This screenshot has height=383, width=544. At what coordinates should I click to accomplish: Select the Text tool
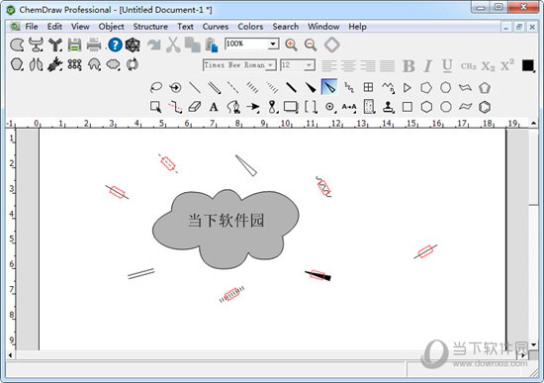click(x=214, y=107)
